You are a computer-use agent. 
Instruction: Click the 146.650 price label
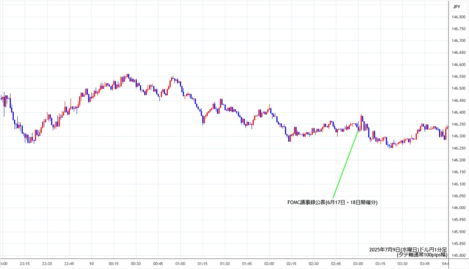click(458, 53)
